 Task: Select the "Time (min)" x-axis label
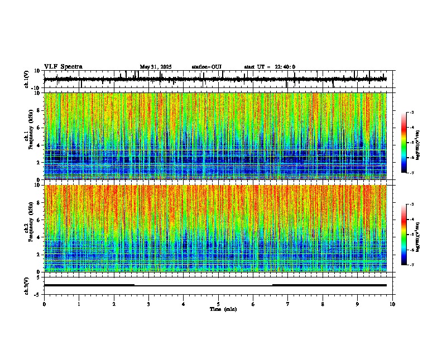coord(223,309)
